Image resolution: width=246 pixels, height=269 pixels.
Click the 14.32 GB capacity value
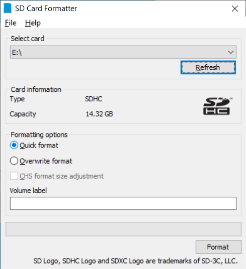tap(99, 114)
